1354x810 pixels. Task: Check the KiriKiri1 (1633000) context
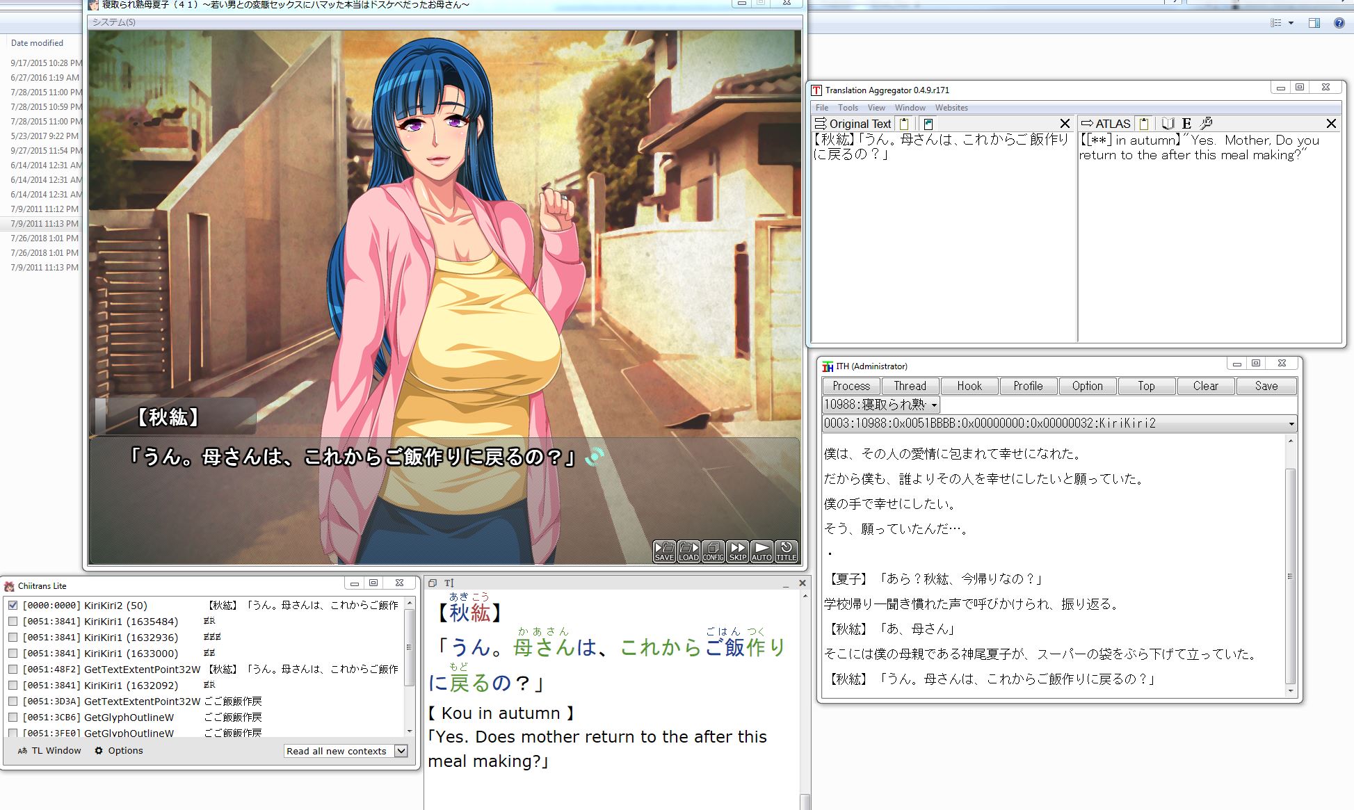13,654
